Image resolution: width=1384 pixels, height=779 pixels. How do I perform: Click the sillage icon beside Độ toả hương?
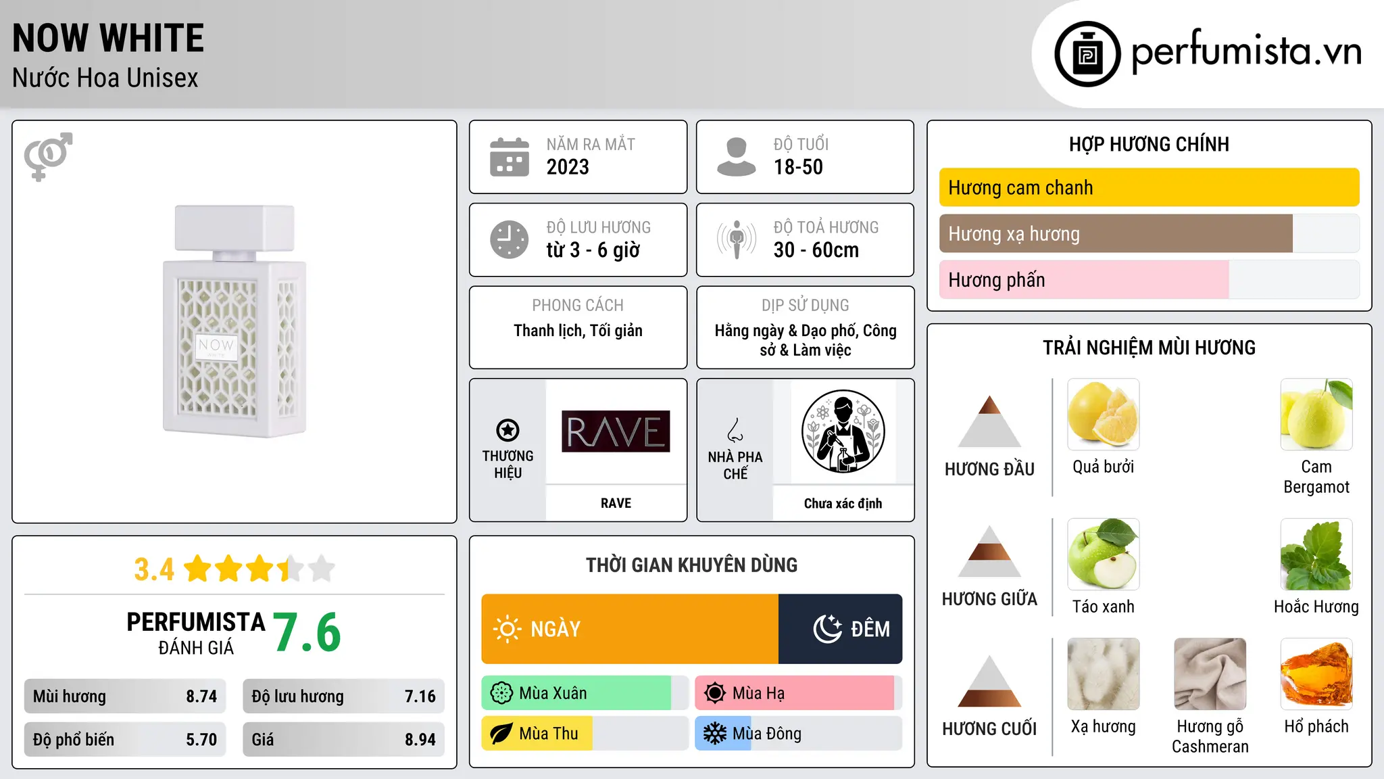pyautogui.click(x=736, y=239)
